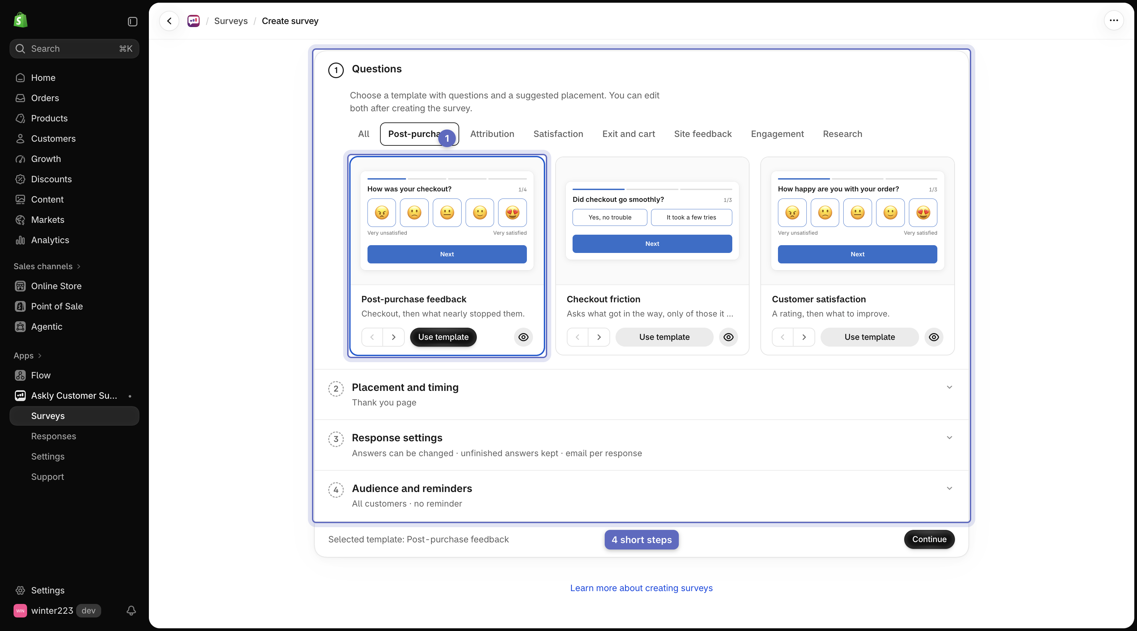The width and height of the screenshot is (1137, 631).
Task: Click the Surveys breadcrumb link
Action: (x=231, y=21)
